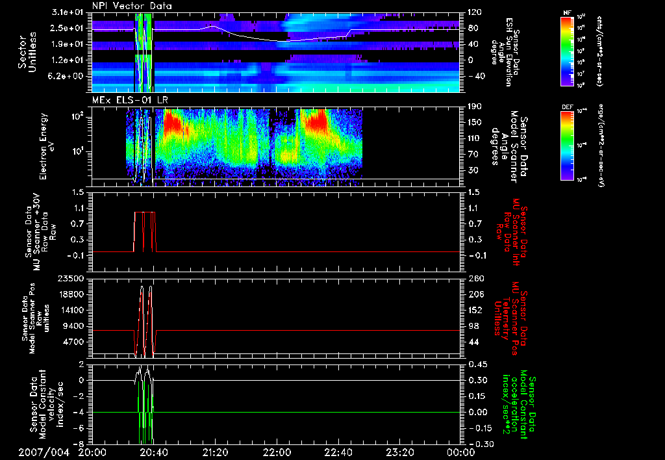Image resolution: width=665 pixels, height=460 pixels.
Task: Select the 'ESH Sun Elevation Angle' axis label
Action: click(x=504, y=52)
